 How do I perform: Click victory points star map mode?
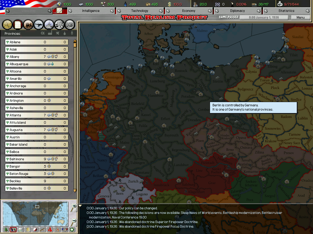pos(72,229)
